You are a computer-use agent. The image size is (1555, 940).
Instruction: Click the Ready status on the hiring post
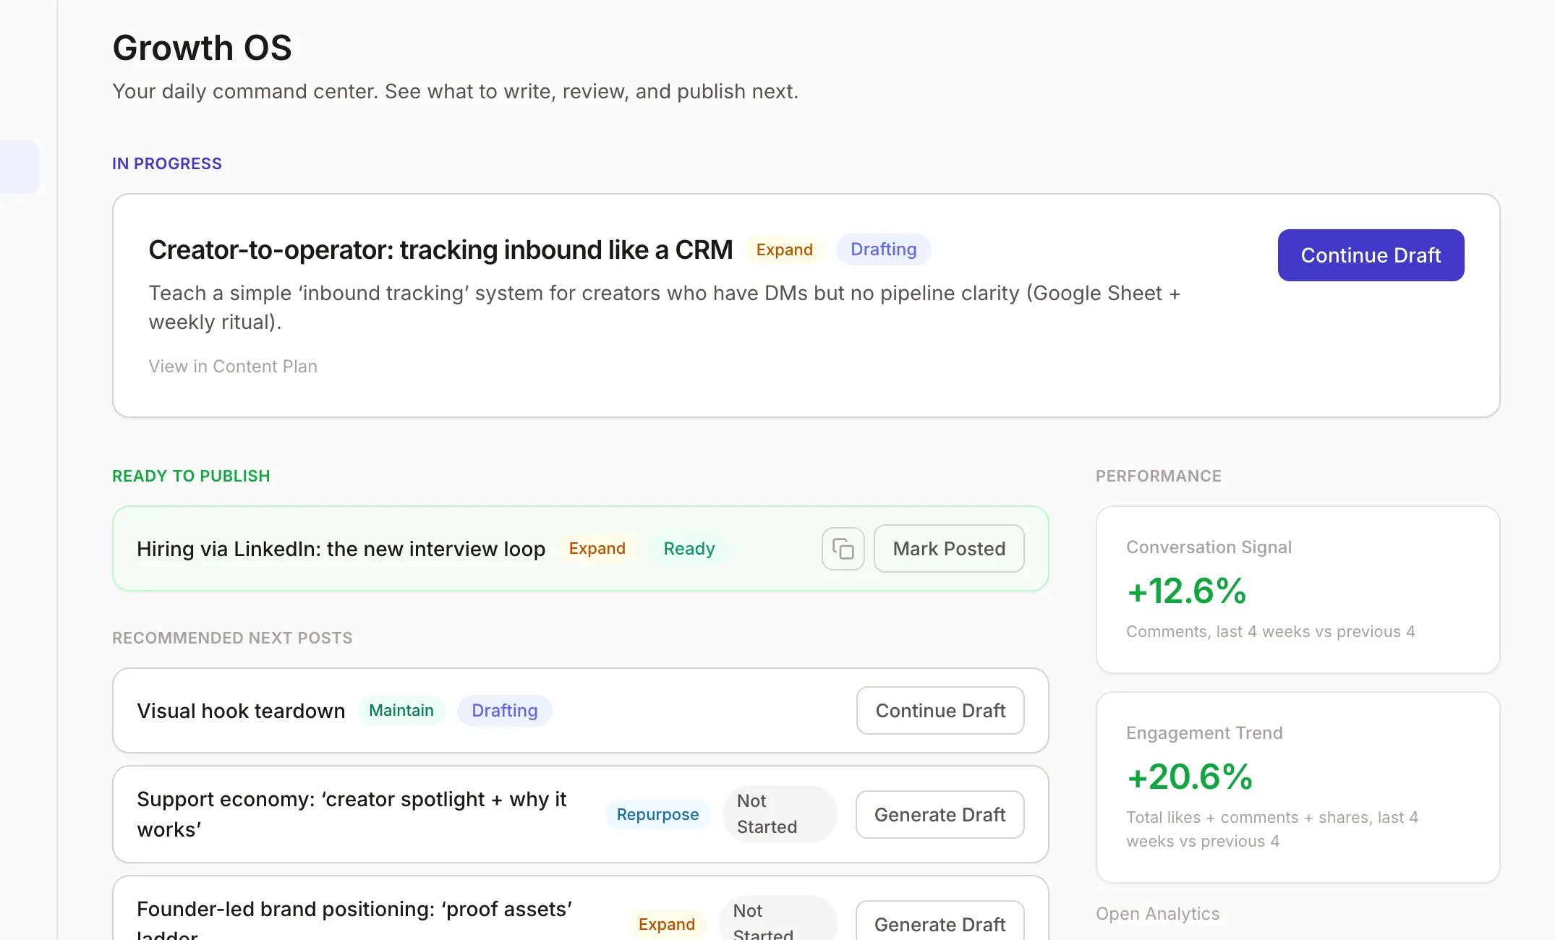[x=688, y=549]
